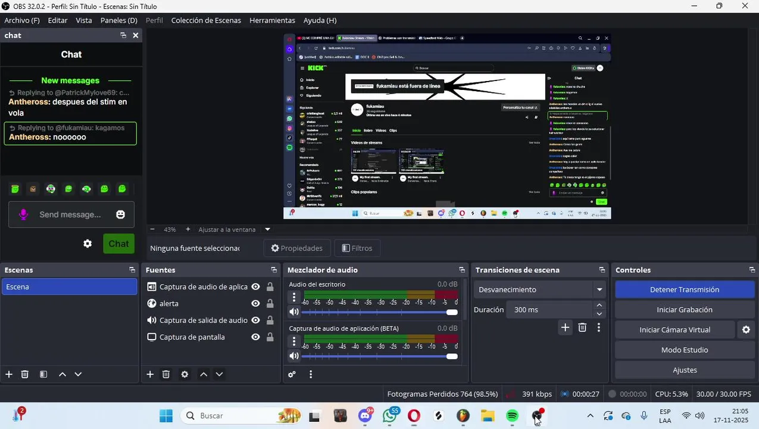Image resolution: width=759 pixels, height=429 pixels.
Task: Open Spotify from the taskbar
Action: (x=512, y=416)
